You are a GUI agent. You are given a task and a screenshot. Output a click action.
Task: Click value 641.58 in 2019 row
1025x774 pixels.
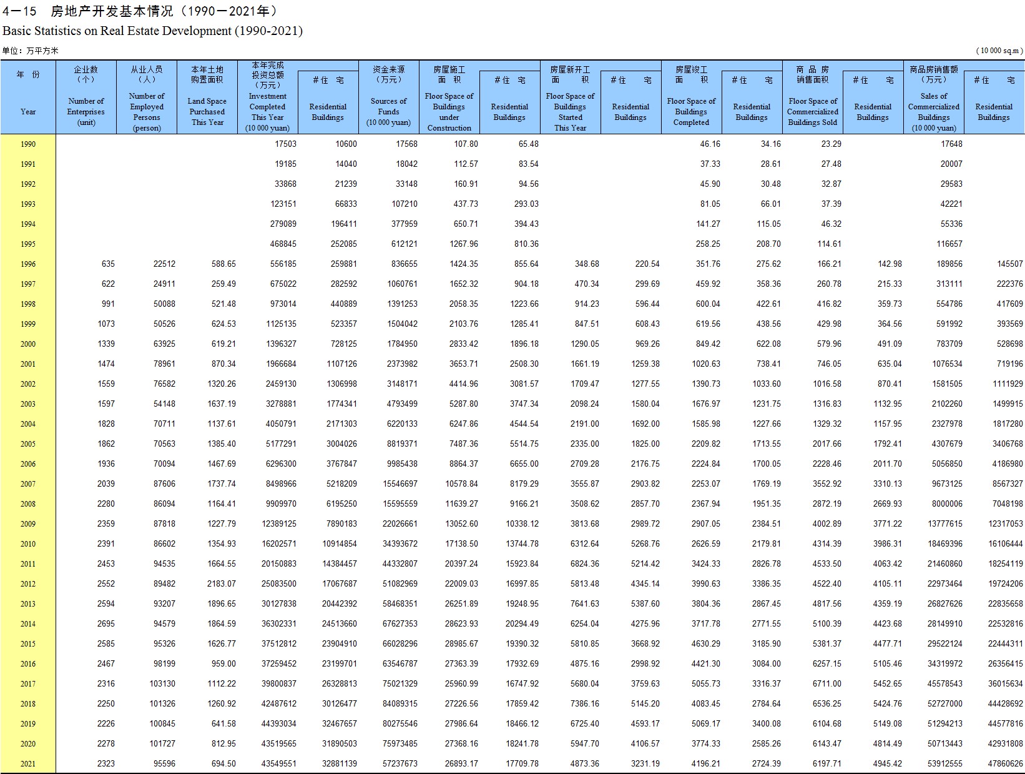click(x=223, y=723)
